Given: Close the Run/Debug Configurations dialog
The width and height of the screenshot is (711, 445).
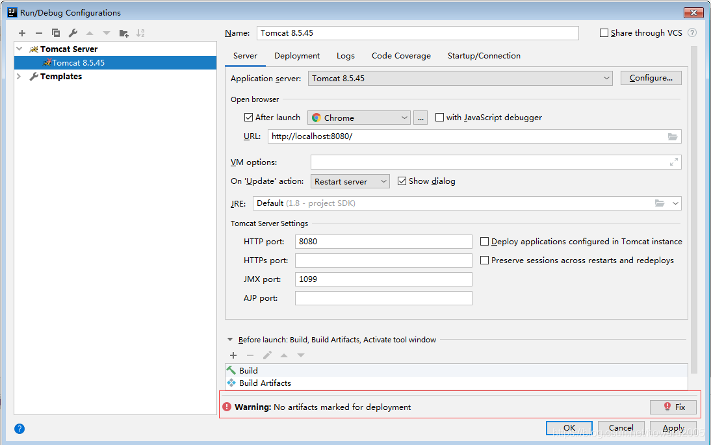Looking at the screenshot, I should click(693, 12).
